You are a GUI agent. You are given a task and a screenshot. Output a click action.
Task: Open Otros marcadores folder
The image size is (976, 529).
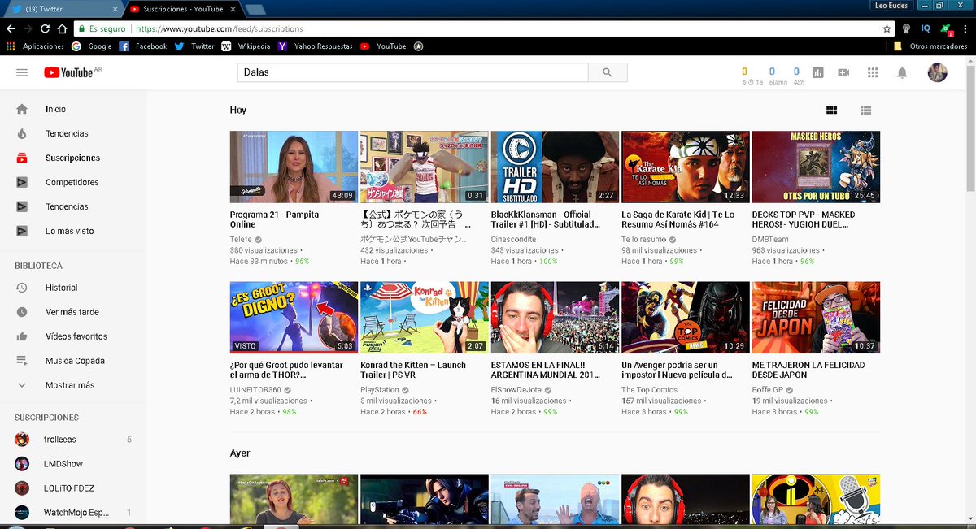(930, 46)
